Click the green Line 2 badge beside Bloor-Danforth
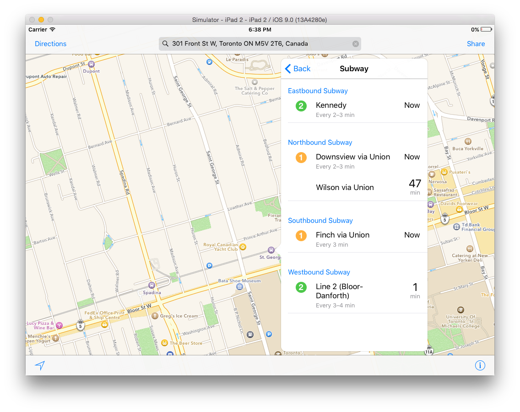This screenshot has width=520, height=412. coord(301,287)
